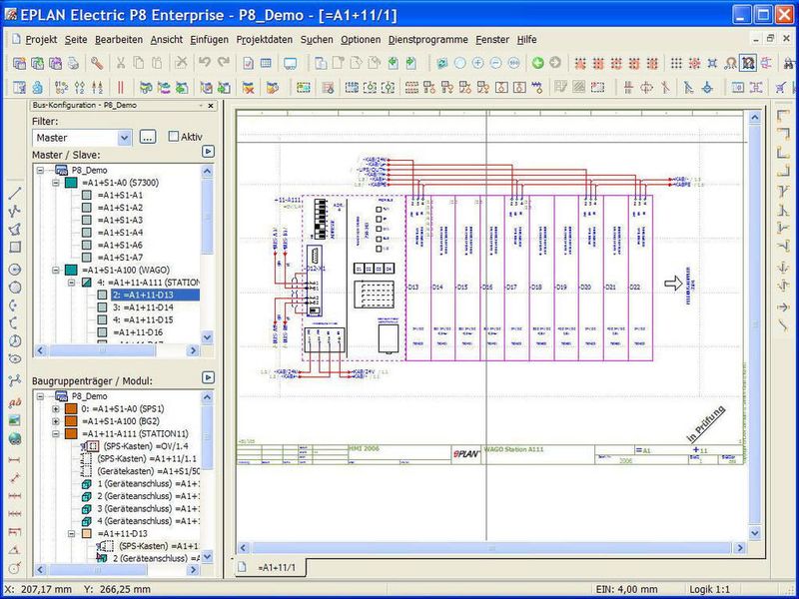Select the globe hyperlink tool
This screenshot has width=799, height=599.
(x=15, y=438)
